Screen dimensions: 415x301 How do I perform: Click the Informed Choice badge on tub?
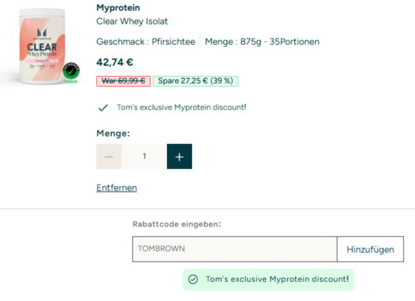point(71,71)
